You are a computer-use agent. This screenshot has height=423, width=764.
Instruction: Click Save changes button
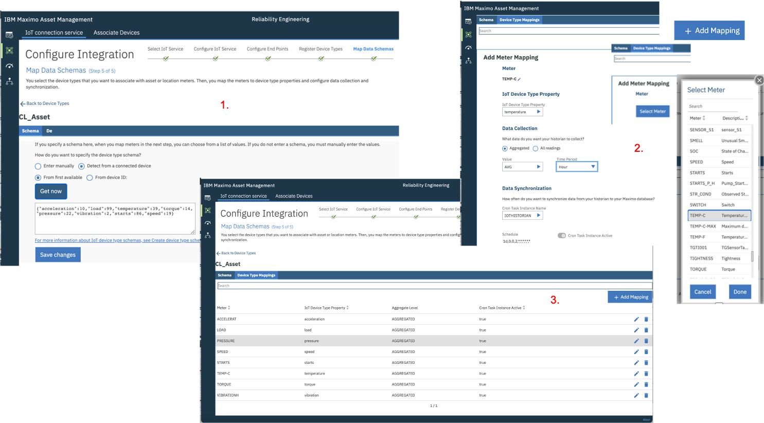(58, 255)
